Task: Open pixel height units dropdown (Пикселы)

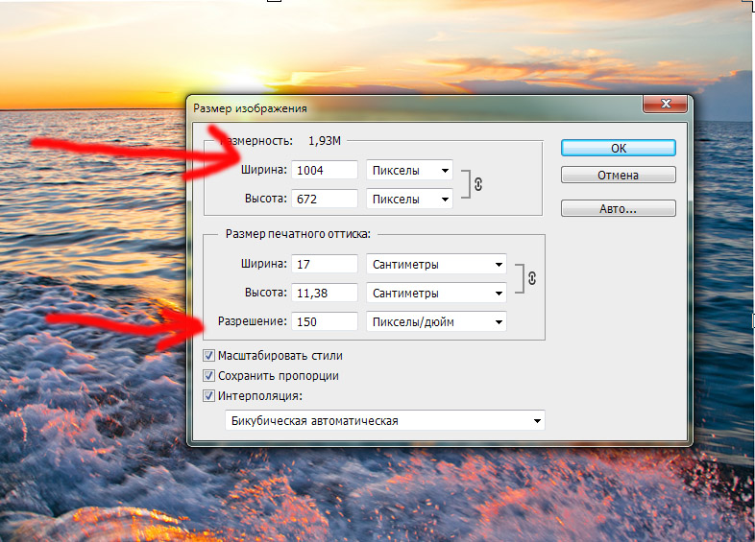Action: tap(408, 200)
